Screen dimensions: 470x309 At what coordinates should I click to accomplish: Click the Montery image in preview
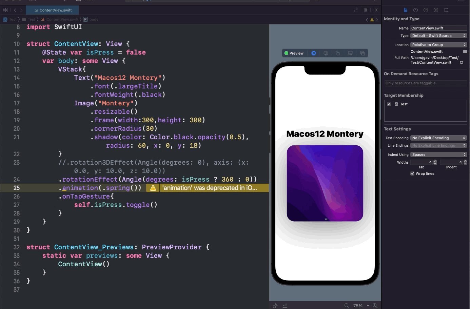pyautogui.click(x=325, y=183)
